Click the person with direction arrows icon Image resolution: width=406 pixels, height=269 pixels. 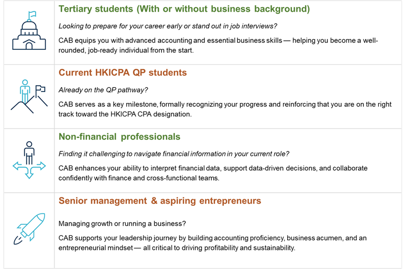click(x=29, y=160)
